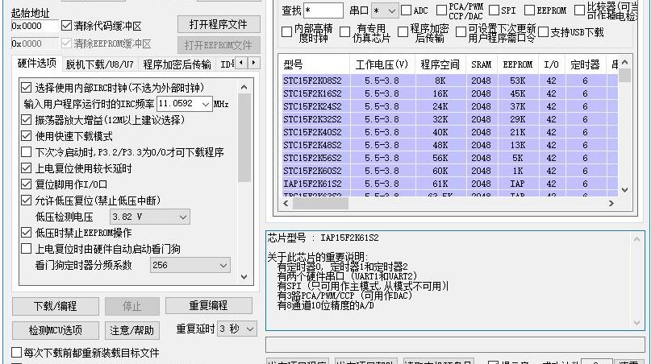Toggle 复位脚用作I/O口 checkbox

(26, 184)
